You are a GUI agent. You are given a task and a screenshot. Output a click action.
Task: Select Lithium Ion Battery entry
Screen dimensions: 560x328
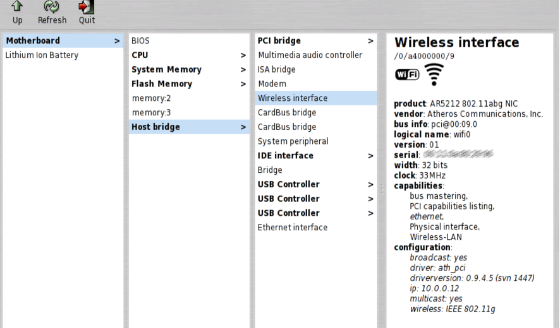(42, 56)
